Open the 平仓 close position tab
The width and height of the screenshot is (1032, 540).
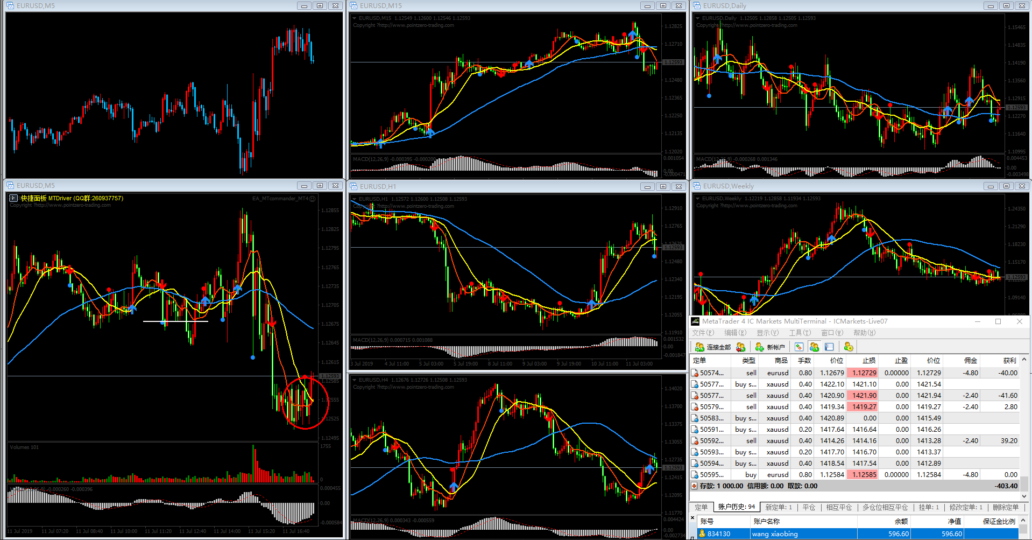tap(809, 507)
